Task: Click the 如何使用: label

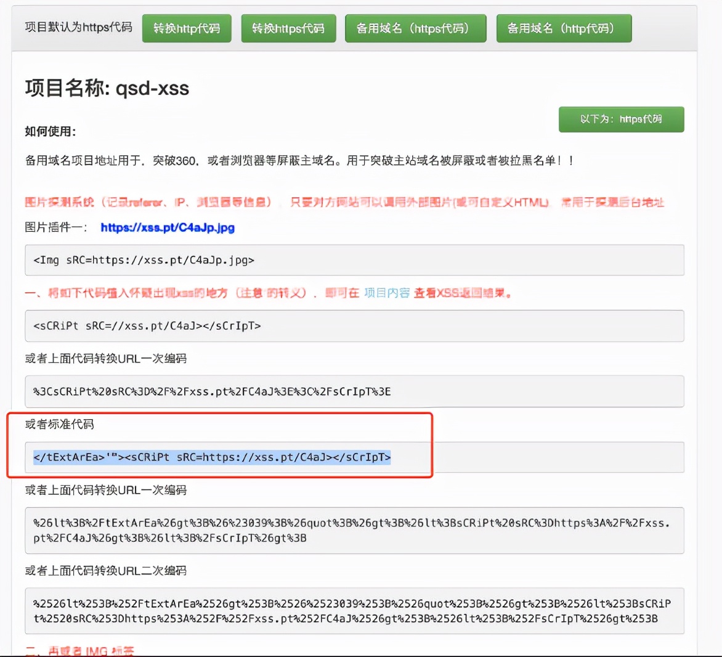Action: [x=51, y=132]
